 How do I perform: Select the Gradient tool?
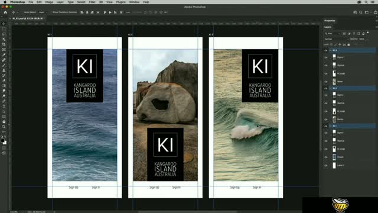point(4,86)
